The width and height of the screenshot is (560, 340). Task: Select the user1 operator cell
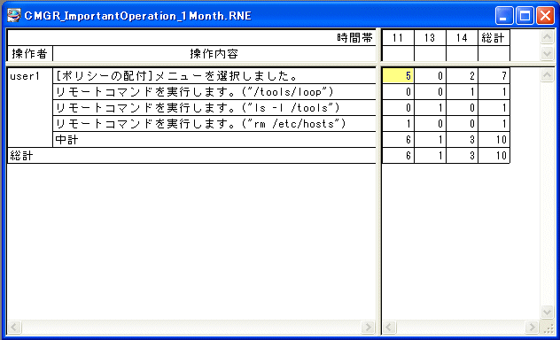[30, 107]
